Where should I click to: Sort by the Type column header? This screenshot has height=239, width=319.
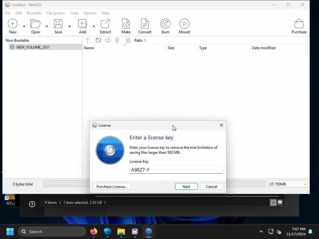coord(224,48)
